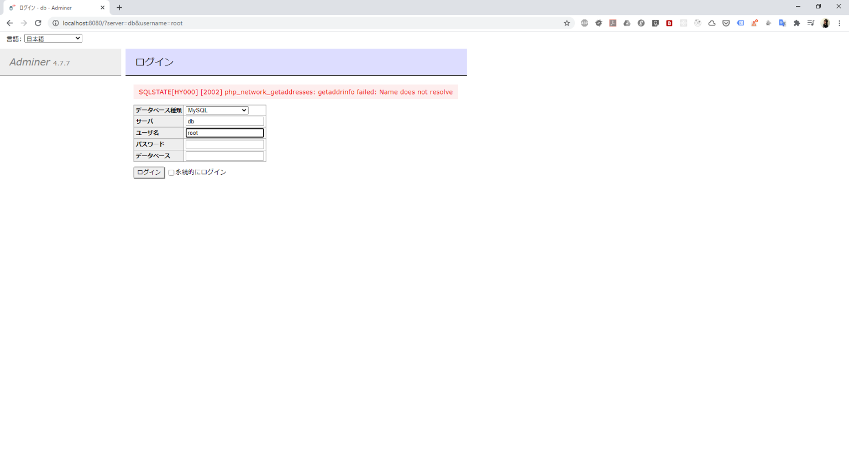Image resolution: width=849 pixels, height=460 pixels.
Task: Open a new tab with the plus button
Action: tap(119, 8)
